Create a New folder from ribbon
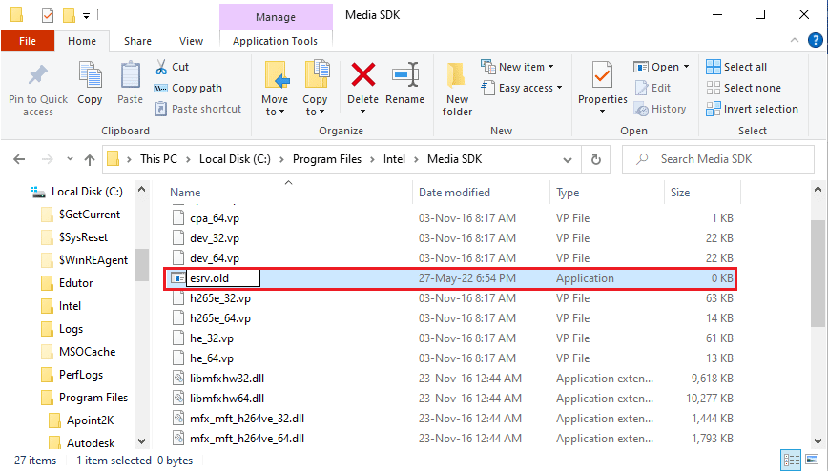The height and width of the screenshot is (471, 828). coord(457,89)
